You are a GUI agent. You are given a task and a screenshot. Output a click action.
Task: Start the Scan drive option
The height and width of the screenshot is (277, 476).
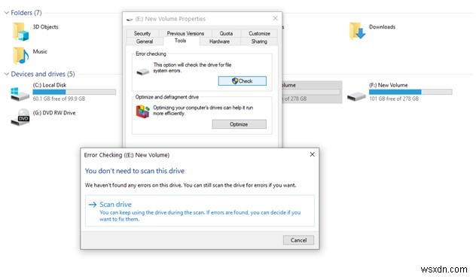(200, 211)
